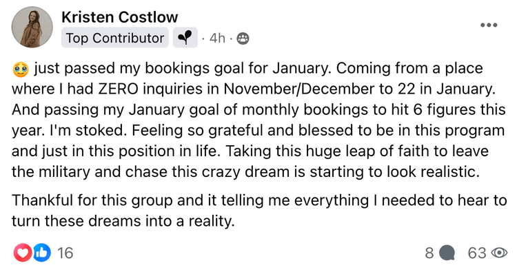The width and height of the screenshot is (517, 274).
Task: Click the Top Contributor badge
Action: click(114, 38)
